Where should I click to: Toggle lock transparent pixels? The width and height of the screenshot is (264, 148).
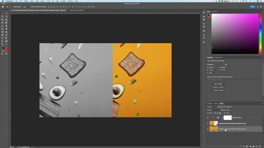(211, 113)
